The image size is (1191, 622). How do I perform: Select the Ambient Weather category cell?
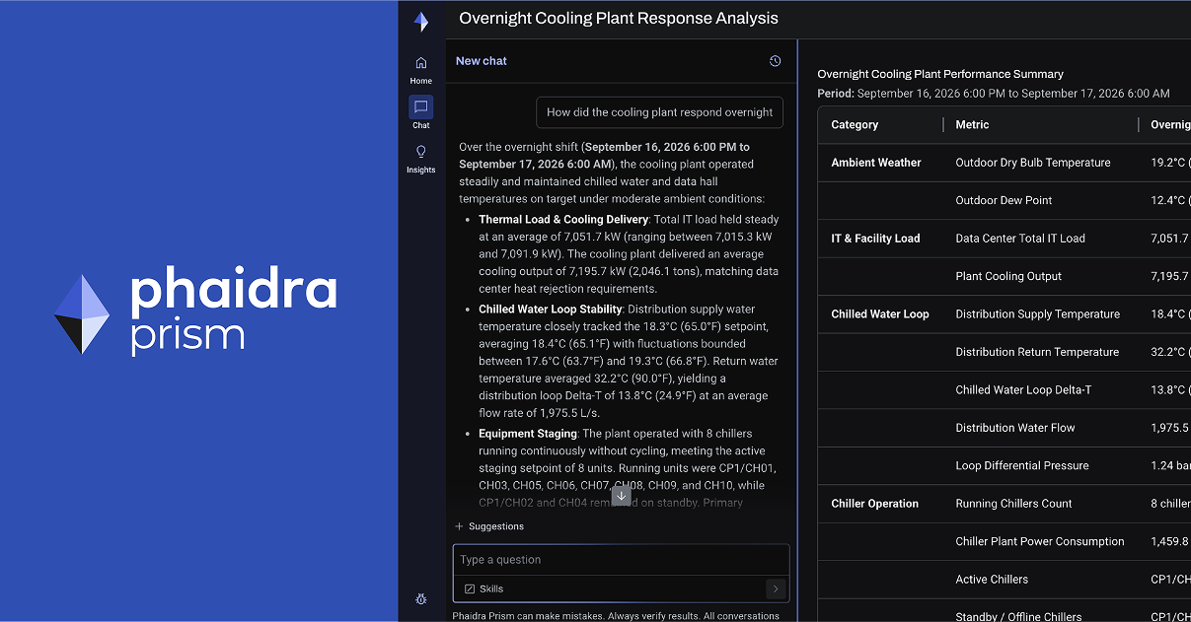(x=876, y=163)
